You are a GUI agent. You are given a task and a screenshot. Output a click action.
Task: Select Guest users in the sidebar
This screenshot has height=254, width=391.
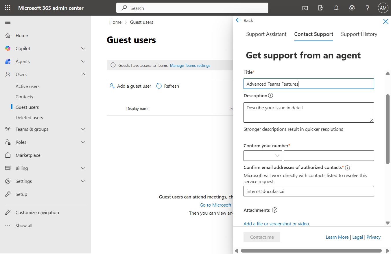pos(27,107)
